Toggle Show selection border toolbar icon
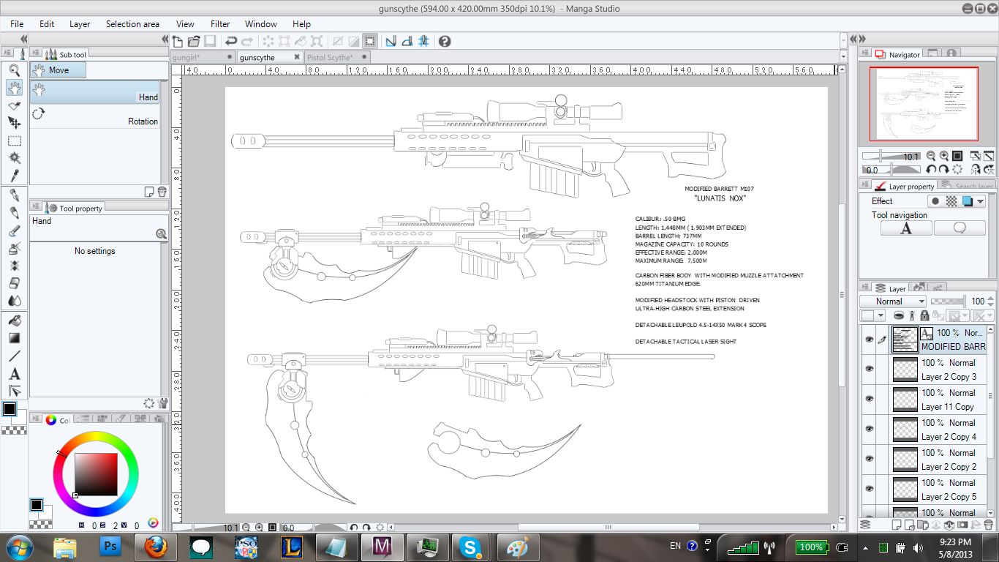 [370, 42]
